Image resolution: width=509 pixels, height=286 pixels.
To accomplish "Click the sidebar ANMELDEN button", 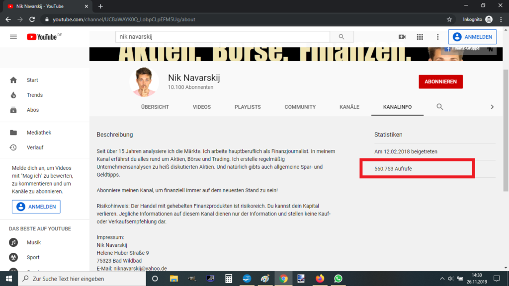I will (x=36, y=207).
